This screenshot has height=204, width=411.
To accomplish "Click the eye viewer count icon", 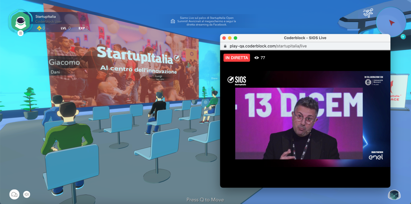I will pos(257,58).
